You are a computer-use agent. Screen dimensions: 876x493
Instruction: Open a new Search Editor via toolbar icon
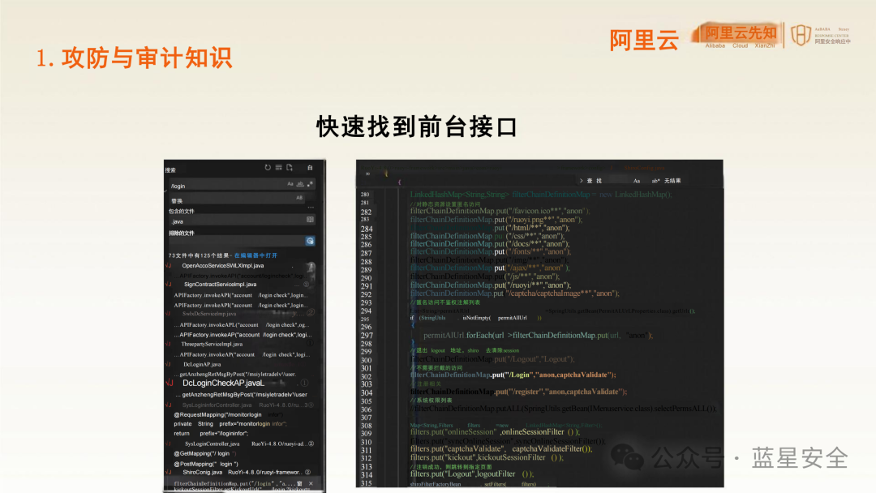coord(288,167)
